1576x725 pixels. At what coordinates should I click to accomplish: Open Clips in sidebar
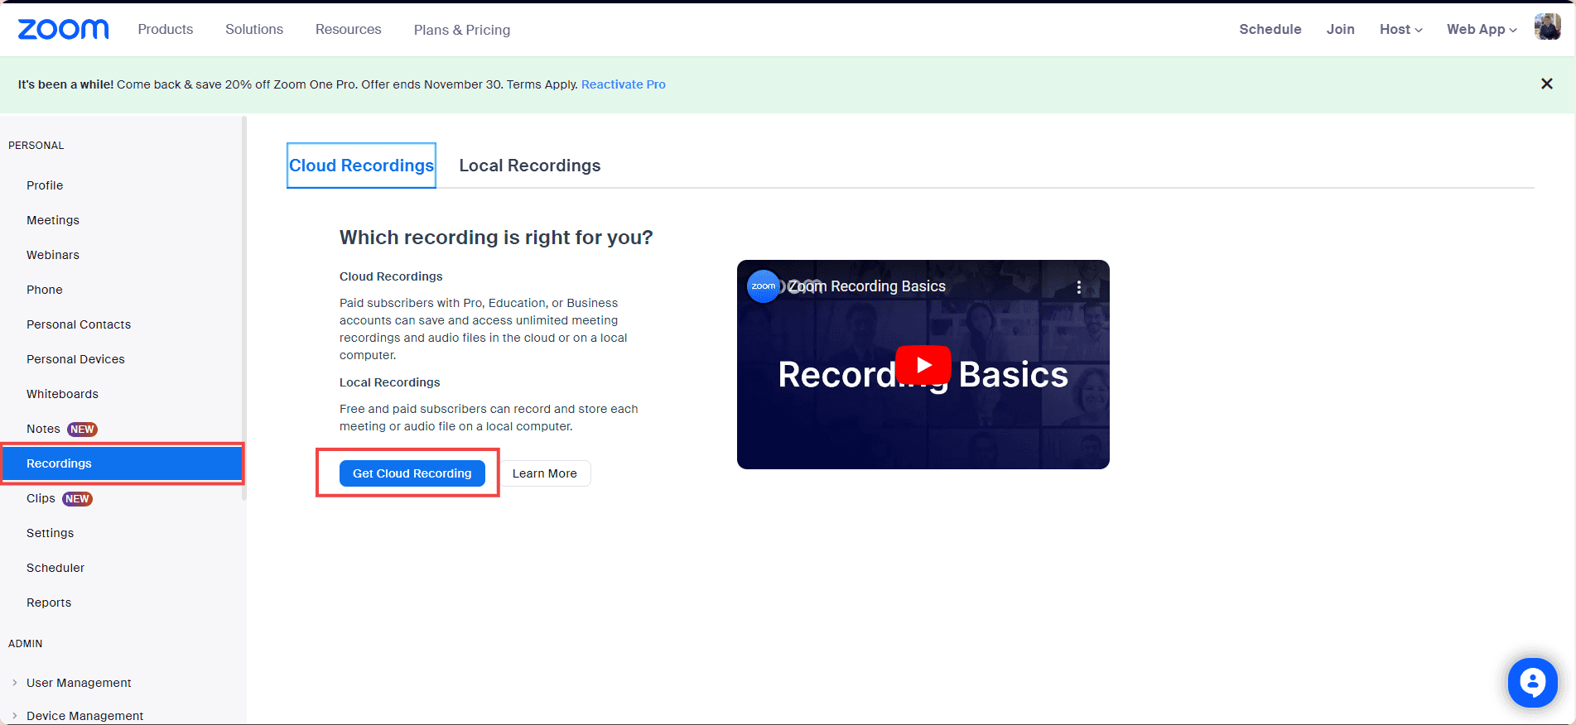[41, 498]
